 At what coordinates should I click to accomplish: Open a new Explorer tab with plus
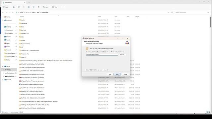pyautogui.click(x=29, y=3)
